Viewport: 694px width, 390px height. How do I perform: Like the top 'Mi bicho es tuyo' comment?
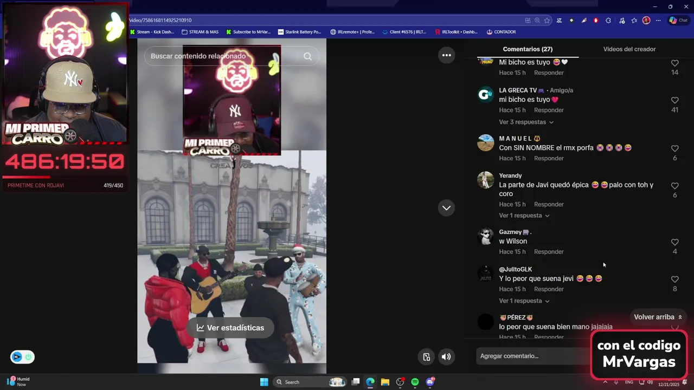tap(674, 63)
